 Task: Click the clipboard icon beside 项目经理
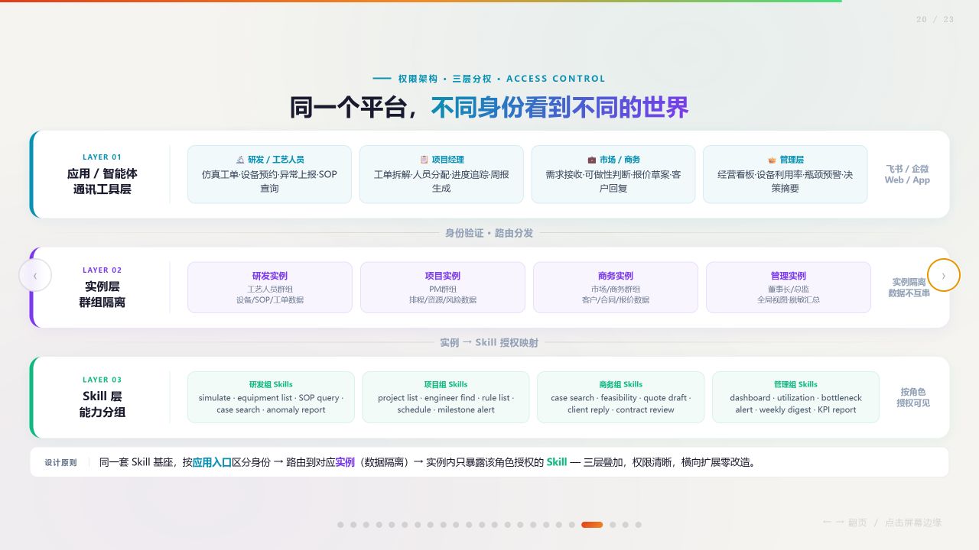(x=424, y=160)
